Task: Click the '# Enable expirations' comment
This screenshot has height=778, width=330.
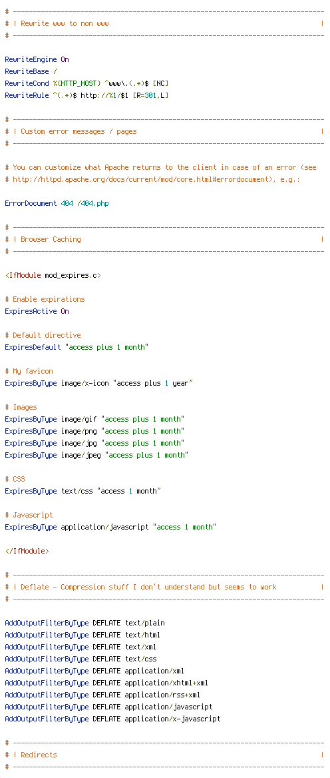Action: pyautogui.click(x=45, y=299)
